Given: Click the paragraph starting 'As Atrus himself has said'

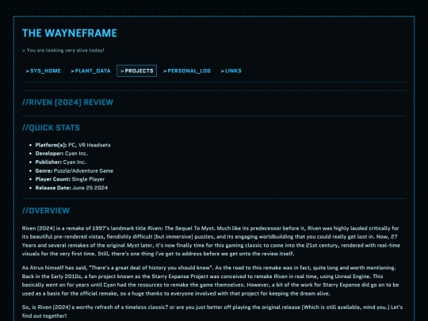Looking at the screenshot, I should [211, 281].
